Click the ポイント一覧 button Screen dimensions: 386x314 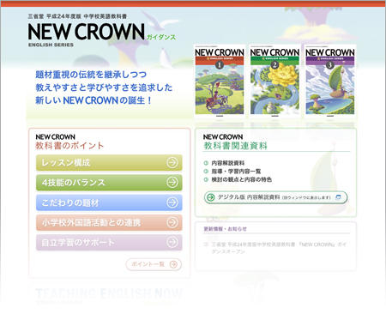coord(154,264)
